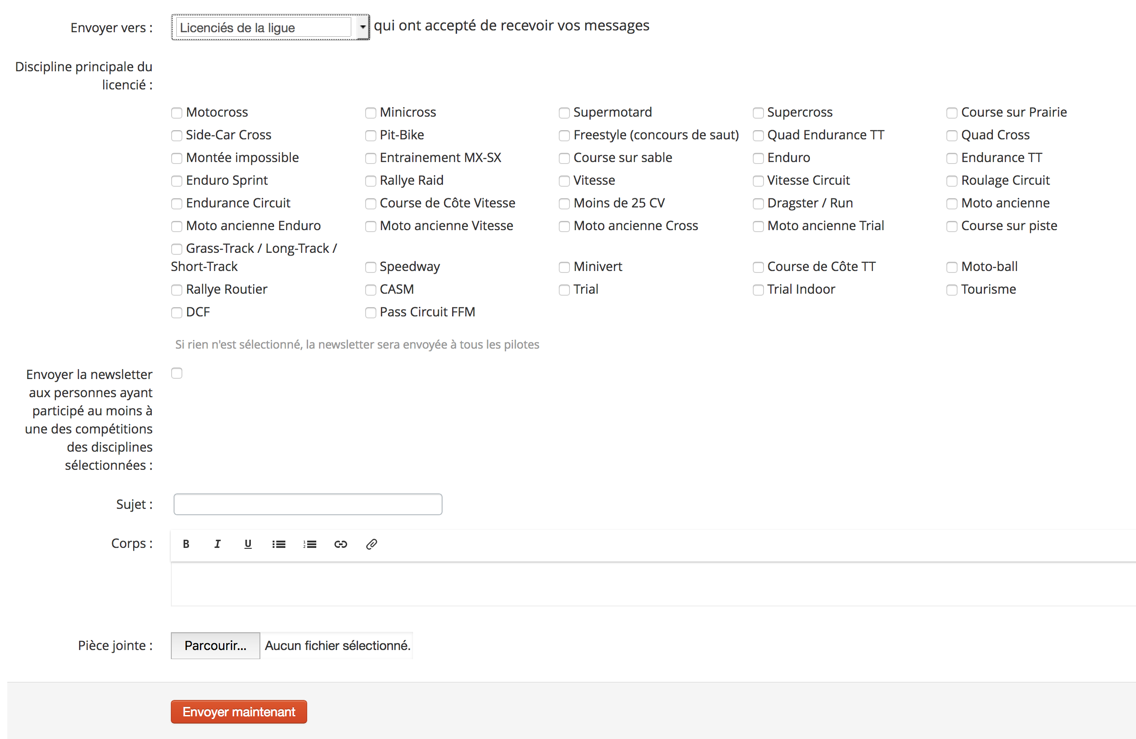This screenshot has width=1136, height=739.
Task: Insert a numbered list
Action: tap(310, 544)
